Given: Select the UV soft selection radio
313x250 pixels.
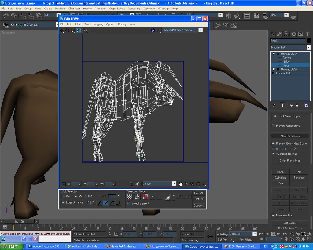Looking at the screenshot, I should click(86, 197).
